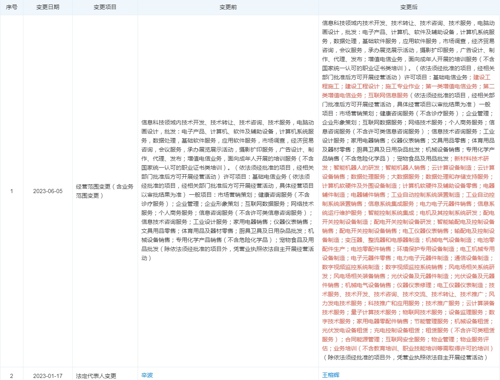The width and height of the screenshot is (500, 380).
Task: Select the date 2023-06-05 cell
Action: click(x=48, y=191)
